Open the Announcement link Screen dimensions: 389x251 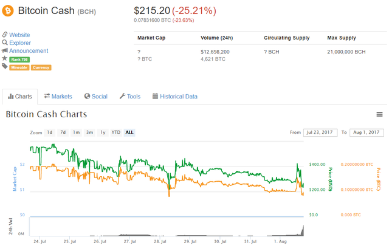[x=29, y=51]
